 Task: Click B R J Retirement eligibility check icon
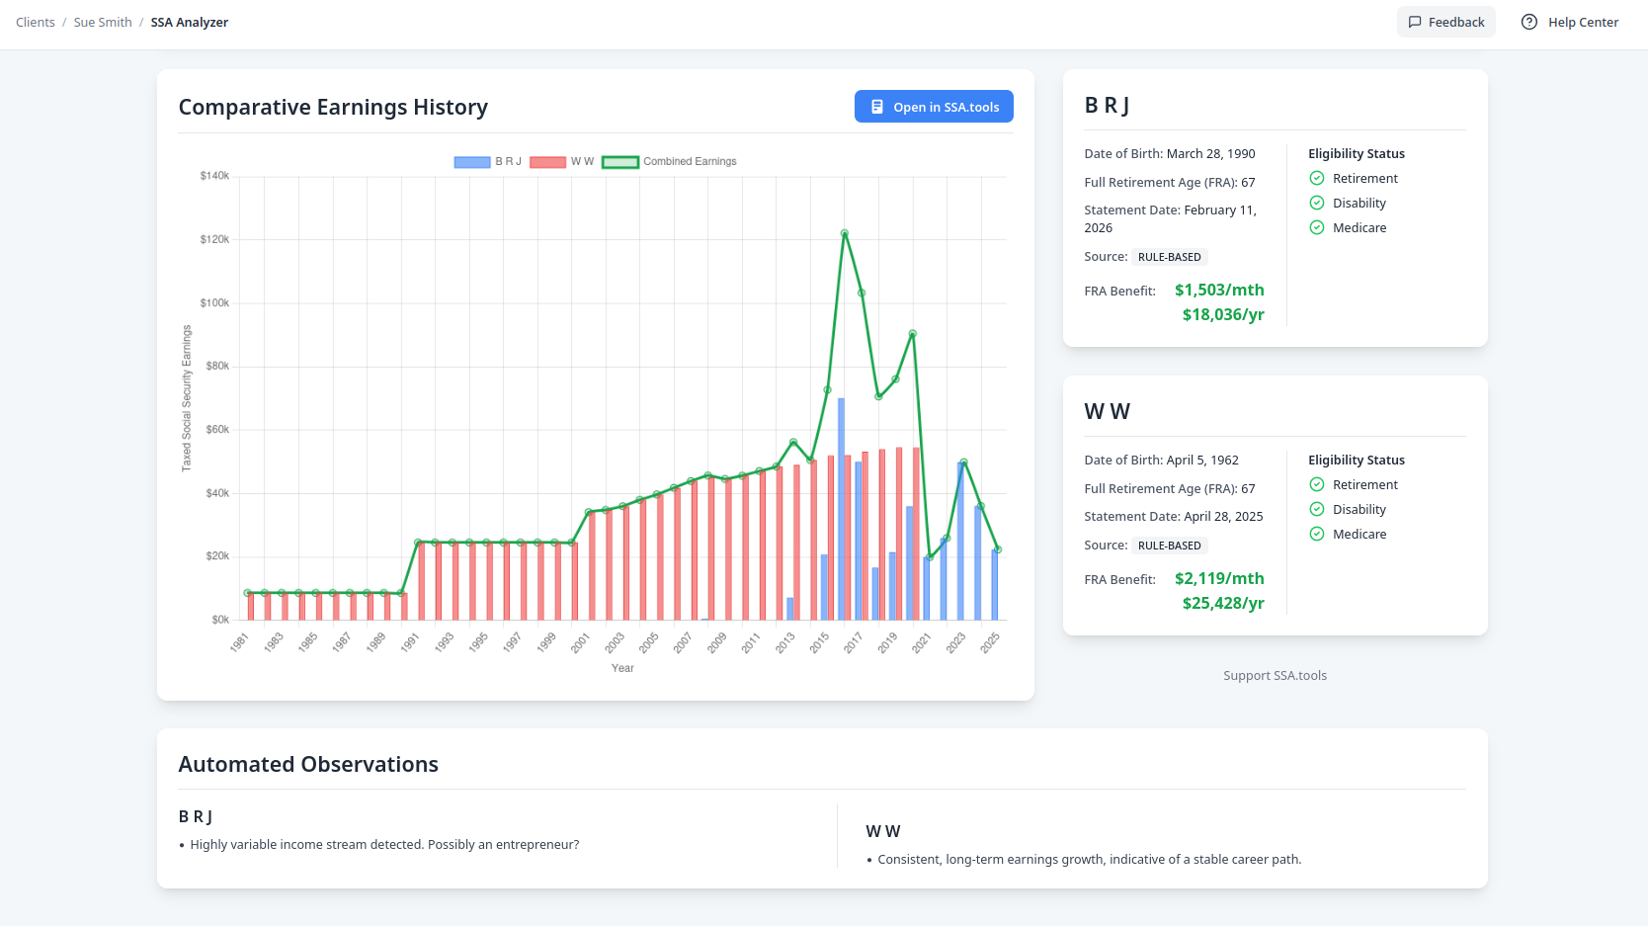coord(1317,178)
